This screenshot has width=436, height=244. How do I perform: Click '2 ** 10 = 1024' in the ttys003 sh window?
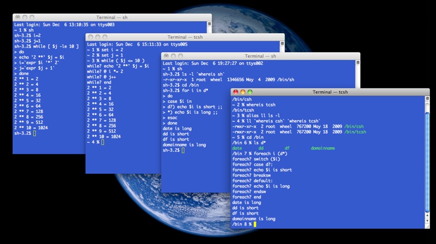(31, 128)
